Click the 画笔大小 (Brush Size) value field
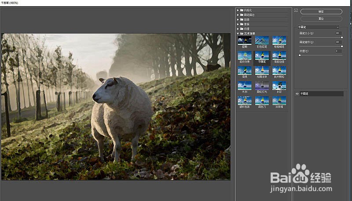This screenshot has height=201, width=352. click(338, 33)
